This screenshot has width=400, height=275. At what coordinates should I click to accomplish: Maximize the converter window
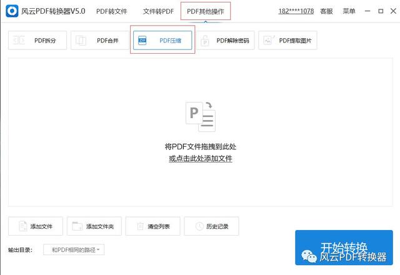[x=381, y=11]
